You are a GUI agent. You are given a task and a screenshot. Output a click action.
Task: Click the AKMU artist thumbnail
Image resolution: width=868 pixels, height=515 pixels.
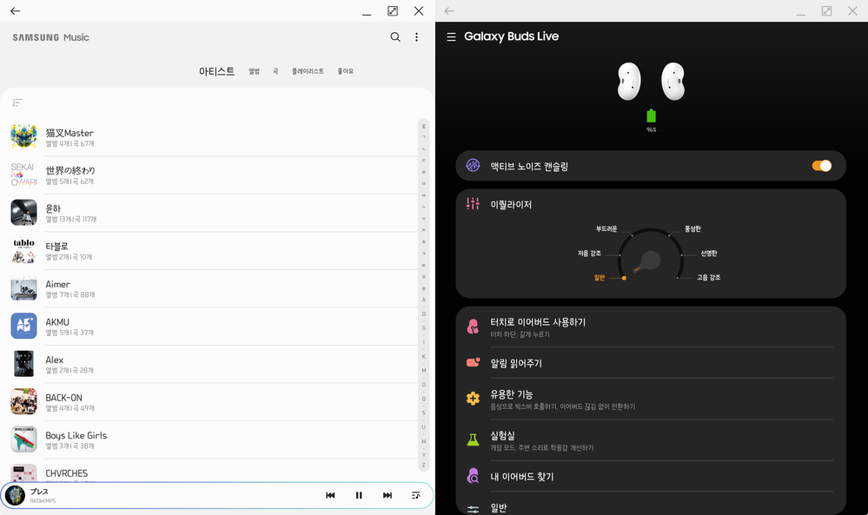pyautogui.click(x=23, y=326)
